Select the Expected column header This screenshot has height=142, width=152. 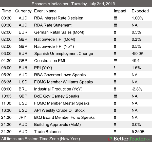pos(140,11)
